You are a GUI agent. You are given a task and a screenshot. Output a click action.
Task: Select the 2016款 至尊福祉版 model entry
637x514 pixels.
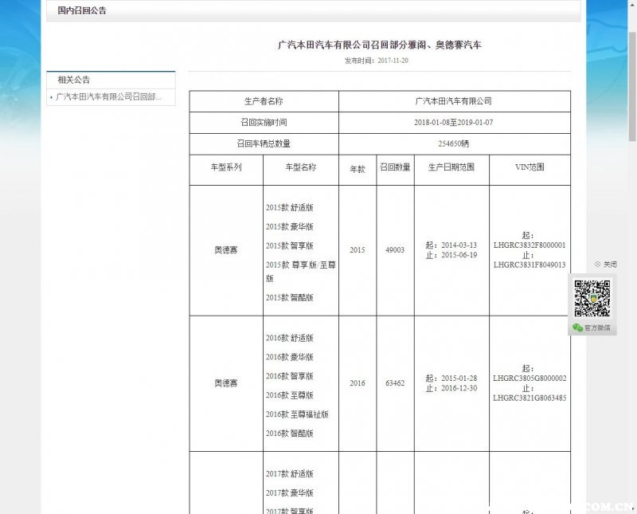297,414
